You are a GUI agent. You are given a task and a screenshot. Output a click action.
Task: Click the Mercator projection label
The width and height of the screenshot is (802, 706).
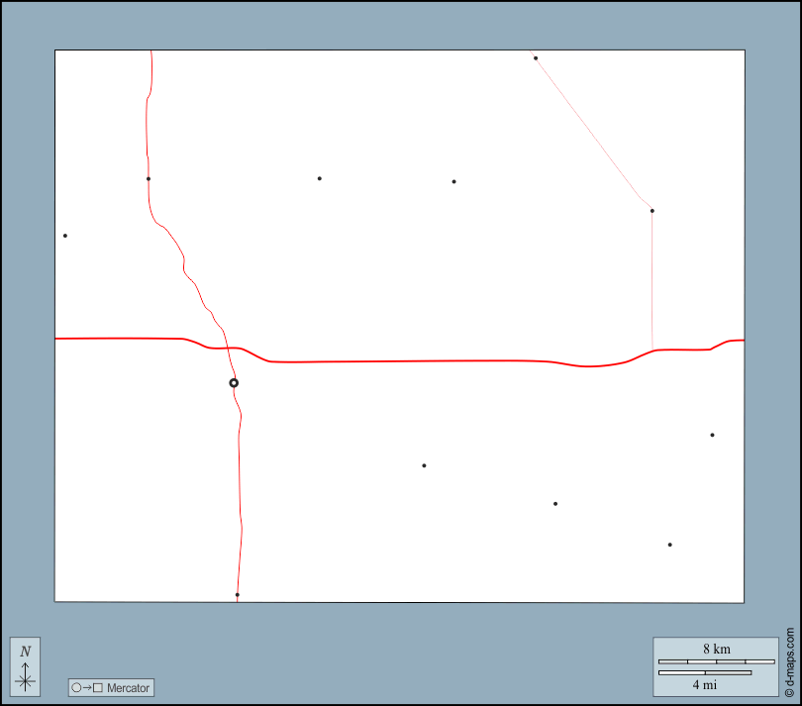pyautogui.click(x=128, y=687)
